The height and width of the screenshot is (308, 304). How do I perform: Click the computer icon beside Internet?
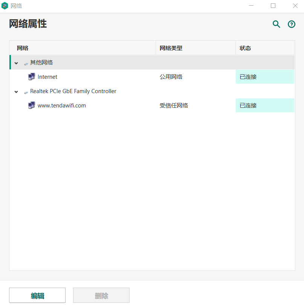[x=31, y=77]
